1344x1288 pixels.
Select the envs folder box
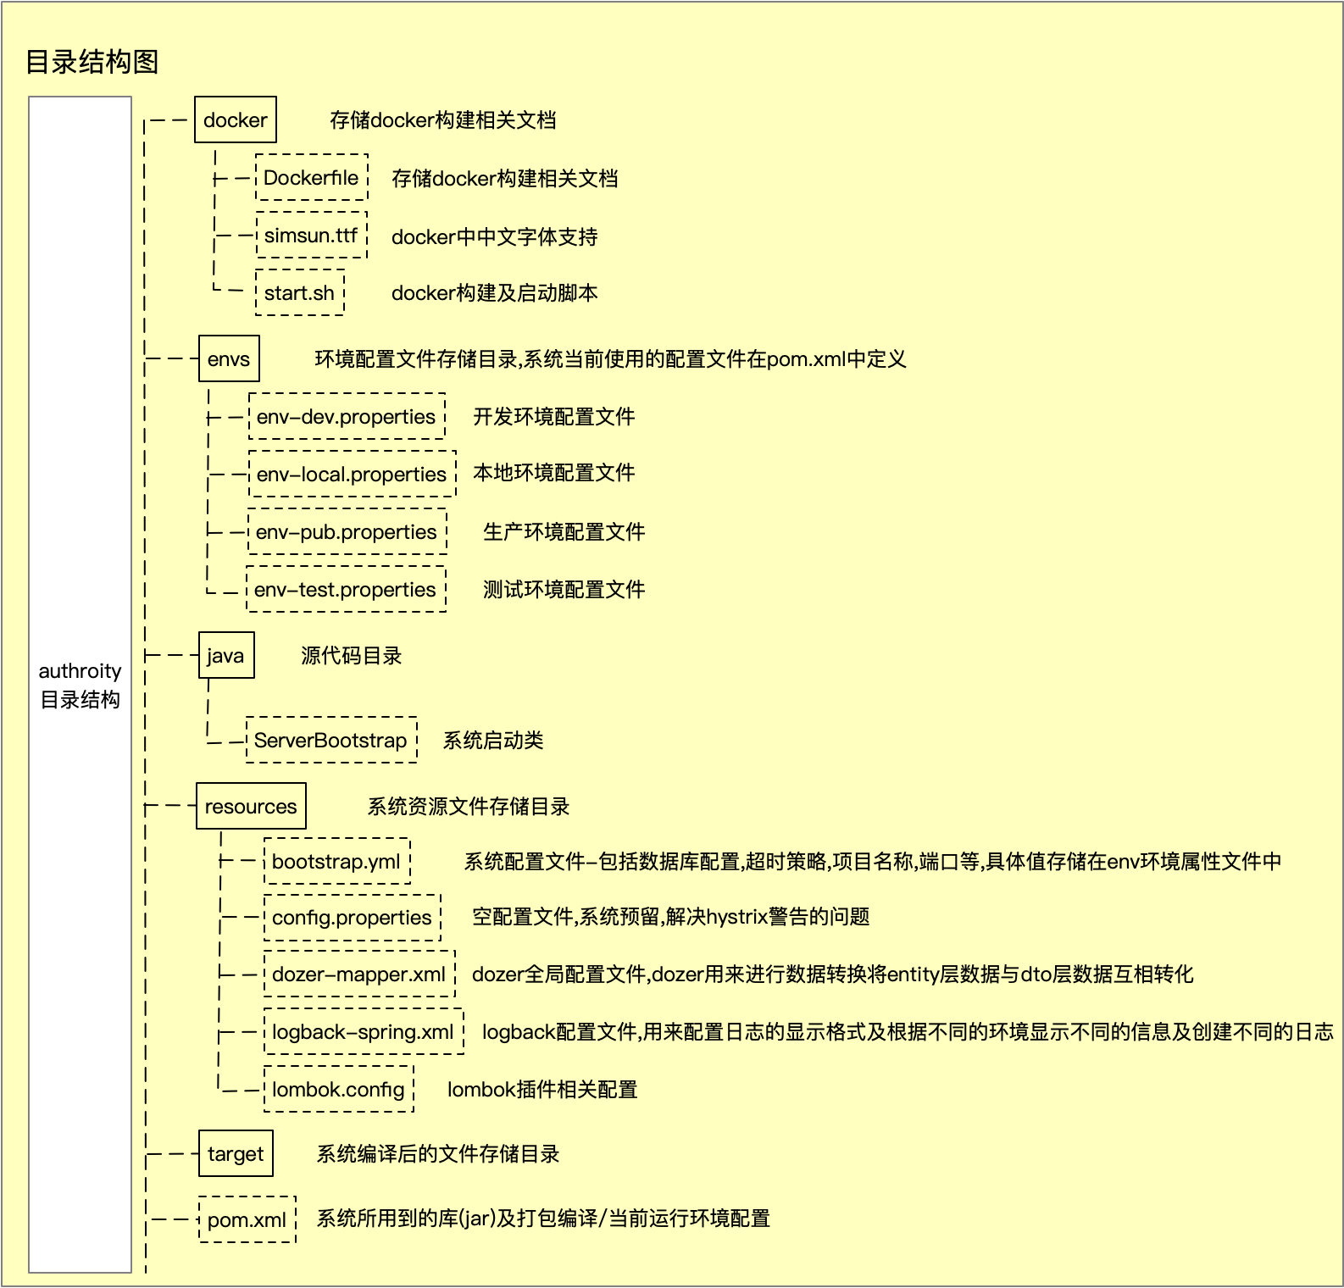229,358
